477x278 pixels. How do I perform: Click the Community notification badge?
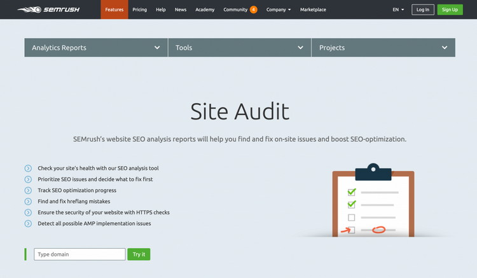pos(254,10)
